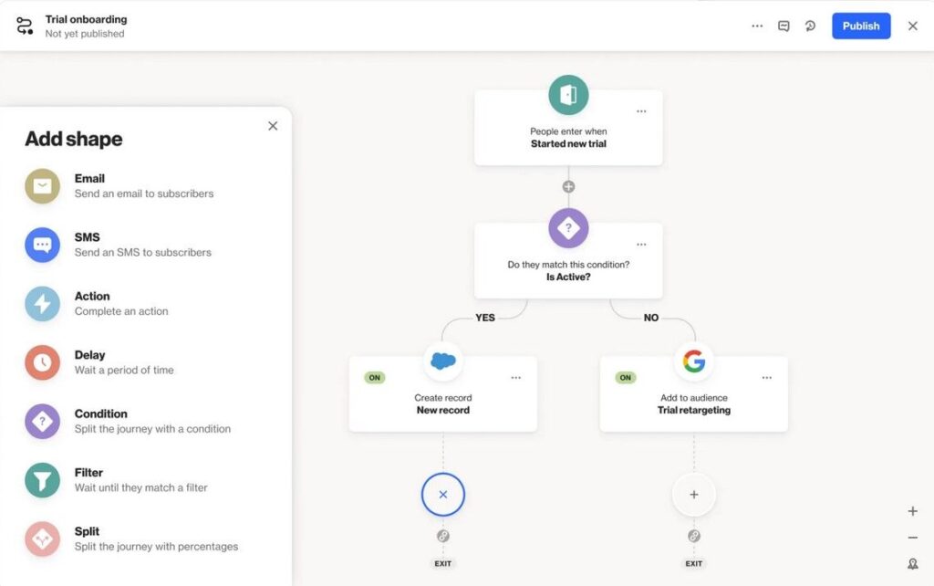
Task: Click the Not yet published status text
Action: pos(85,34)
